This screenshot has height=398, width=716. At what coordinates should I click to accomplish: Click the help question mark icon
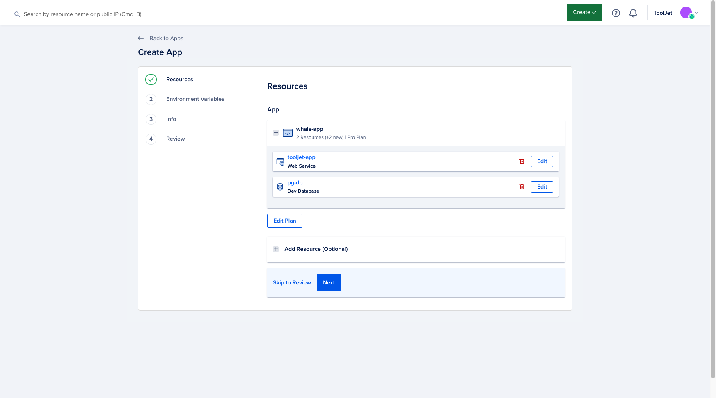point(615,13)
